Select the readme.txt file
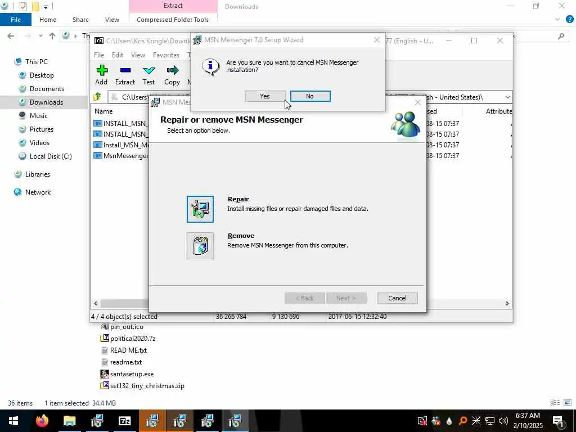Viewport: 576px width, 432px height. point(121,362)
